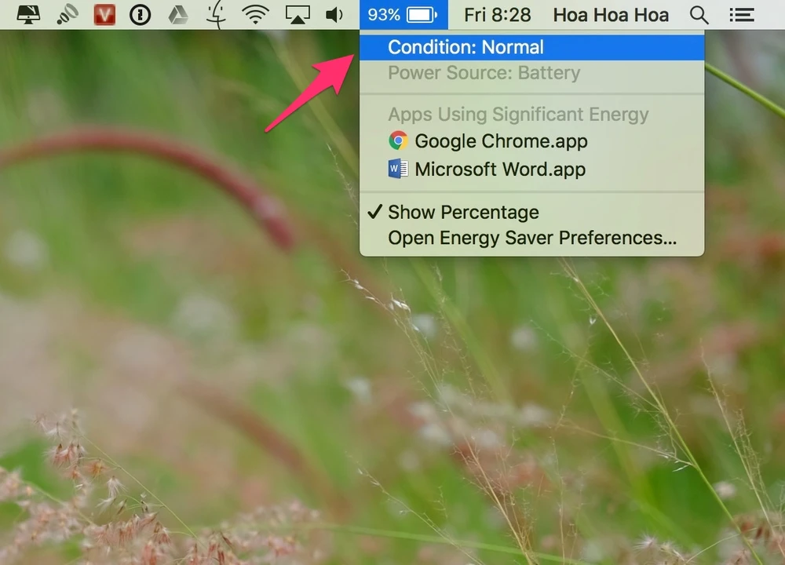Open Energy Saver Preferences
The height and width of the screenshot is (565, 785).
tap(531, 238)
